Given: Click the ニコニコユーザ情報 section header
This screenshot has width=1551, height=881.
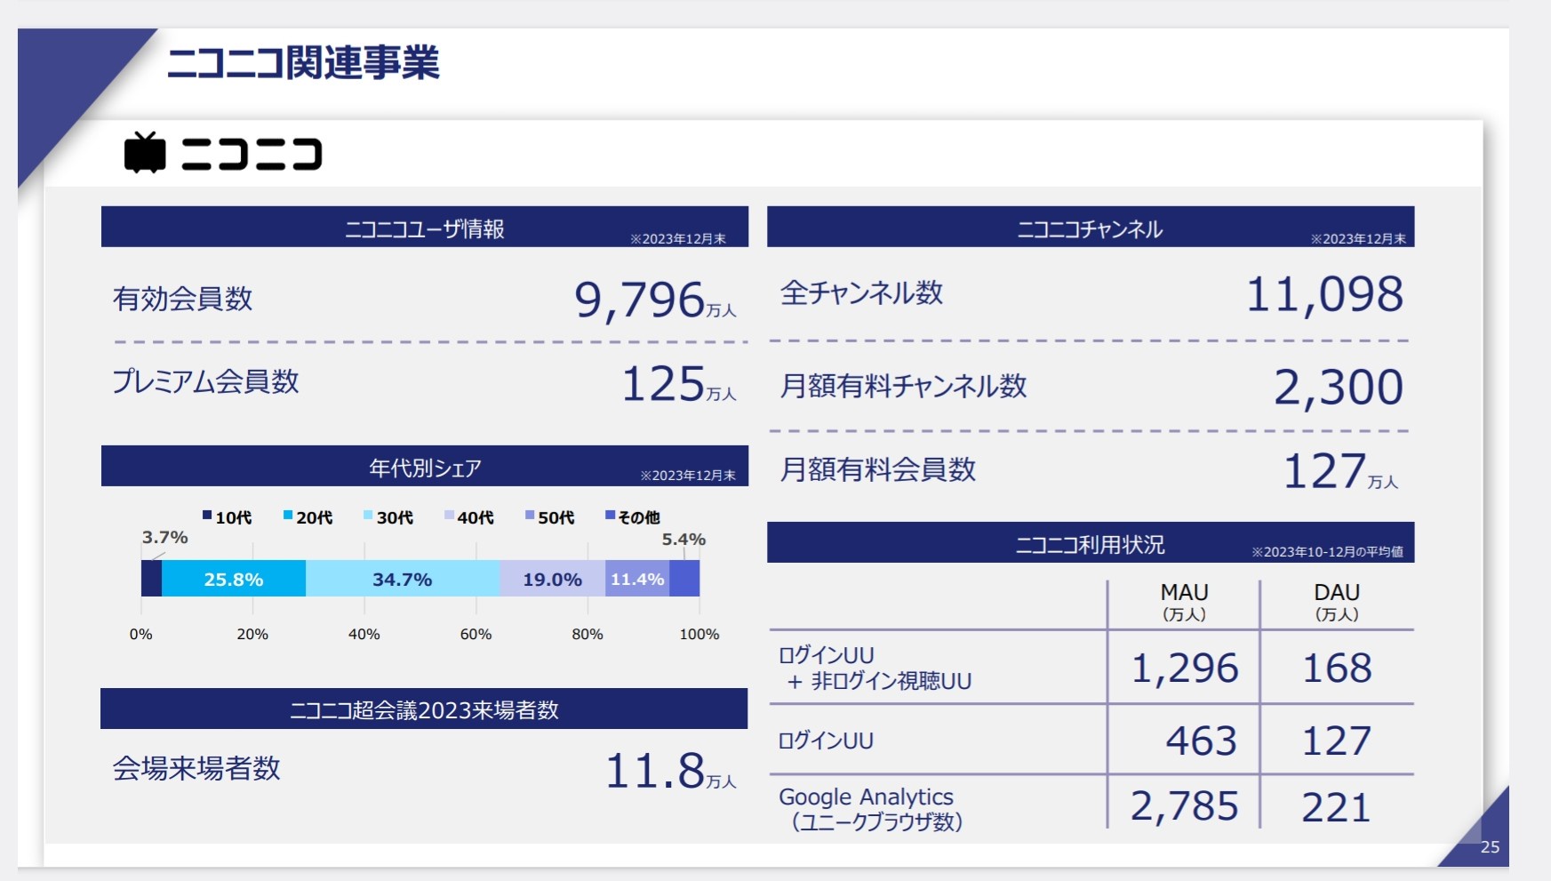Looking at the screenshot, I should coord(425,227).
